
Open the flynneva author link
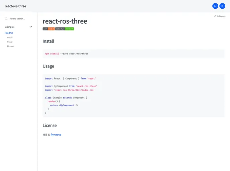(x=56, y=135)
